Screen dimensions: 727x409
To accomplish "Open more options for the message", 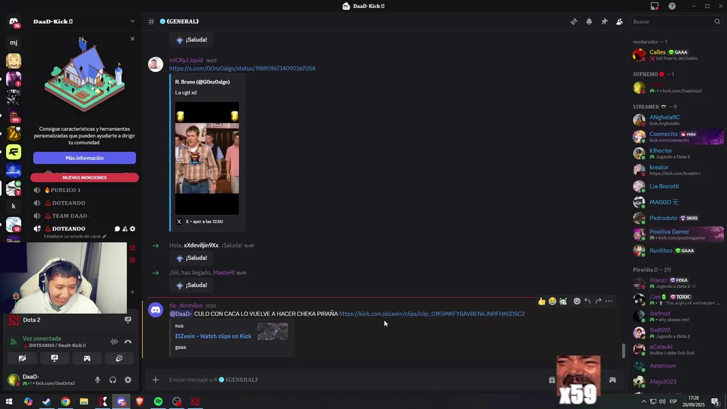I will pos(609,301).
